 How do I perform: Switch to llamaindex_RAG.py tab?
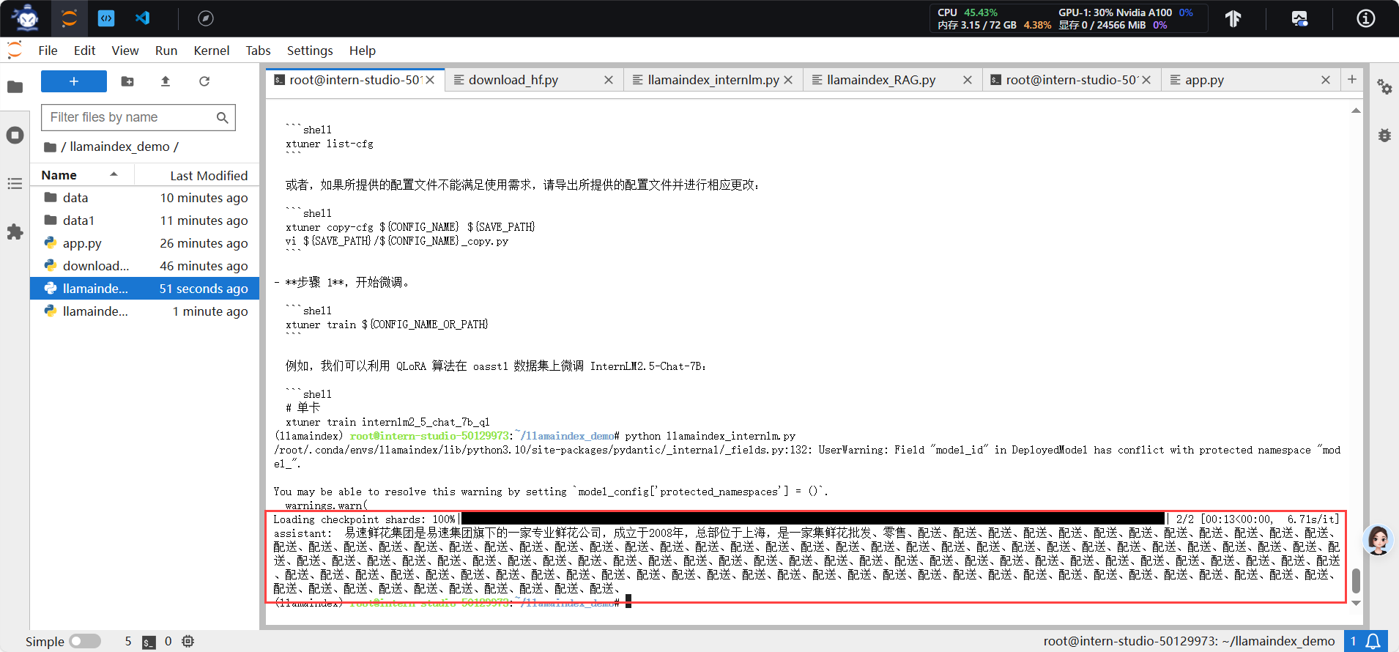tap(892, 80)
